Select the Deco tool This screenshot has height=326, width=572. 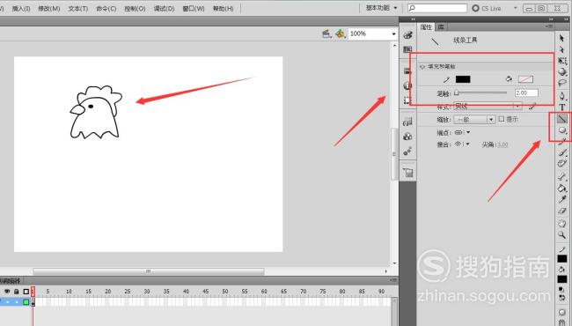point(562,164)
